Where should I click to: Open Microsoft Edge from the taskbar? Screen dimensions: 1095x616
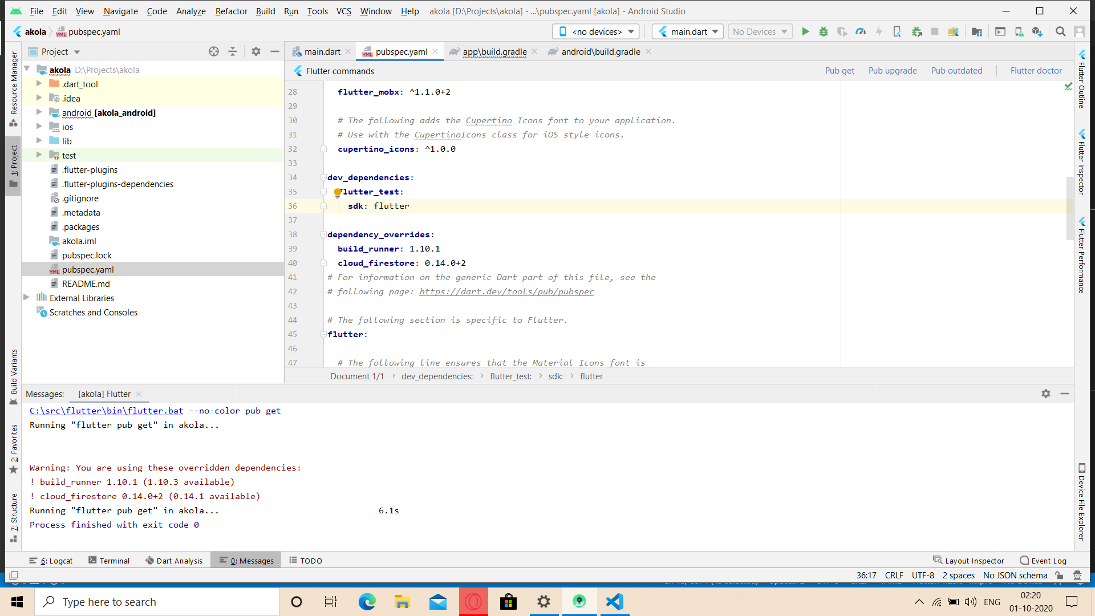click(367, 601)
